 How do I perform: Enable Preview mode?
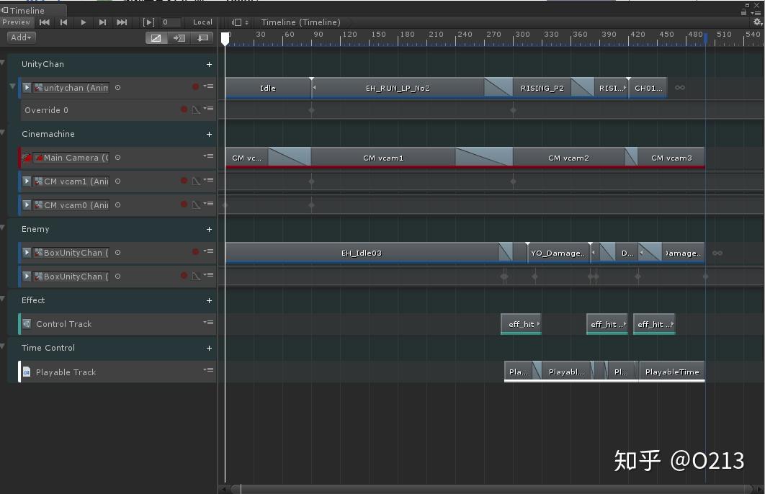click(17, 22)
